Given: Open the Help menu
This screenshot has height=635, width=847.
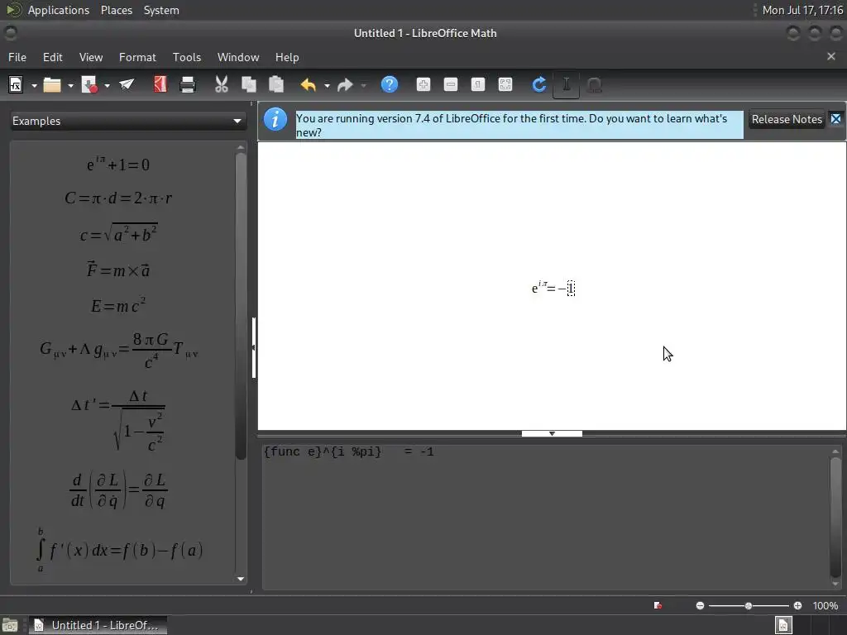Looking at the screenshot, I should pos(287,57).
